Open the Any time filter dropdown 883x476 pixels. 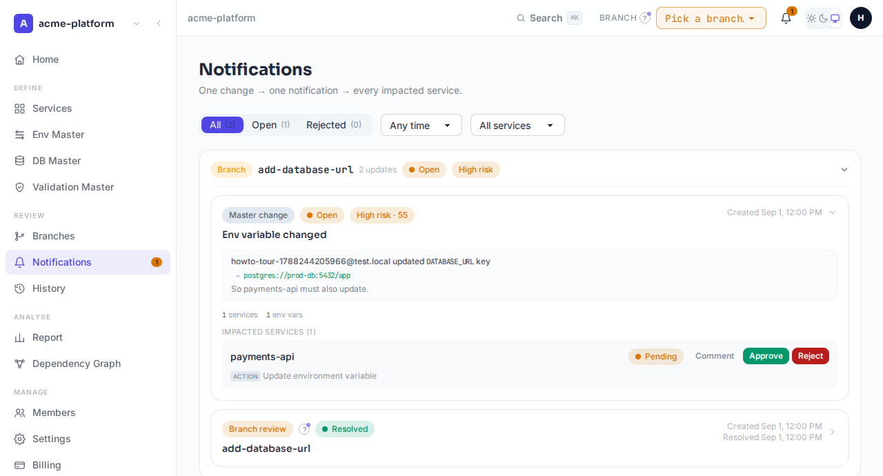point(421,125)
